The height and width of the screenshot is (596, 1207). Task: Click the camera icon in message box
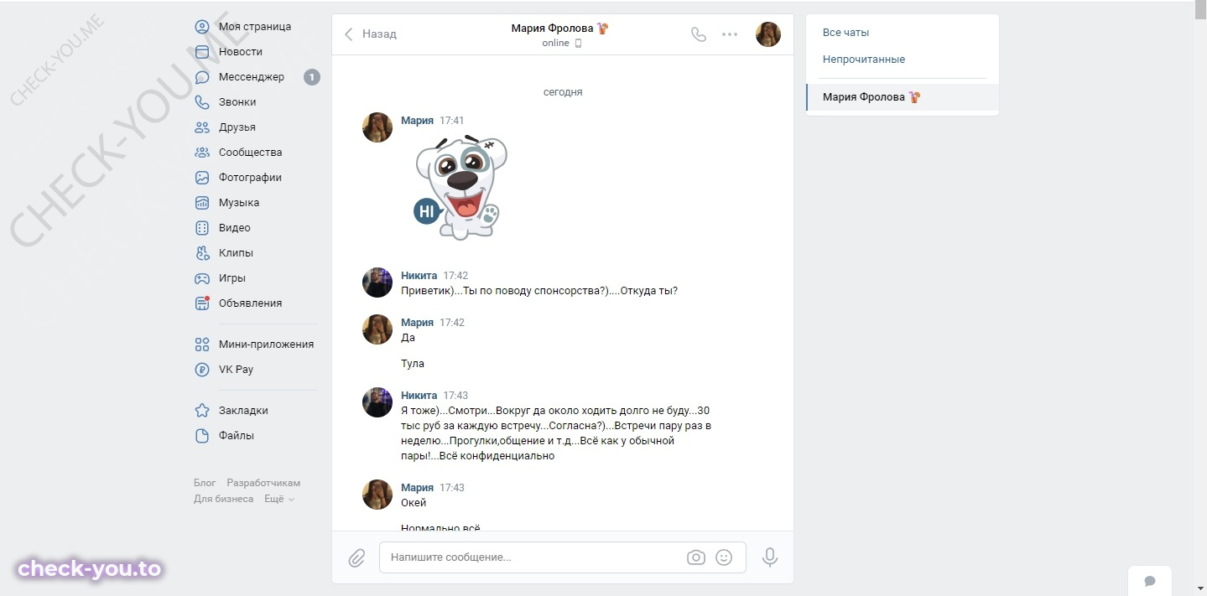tap(695, 557)
